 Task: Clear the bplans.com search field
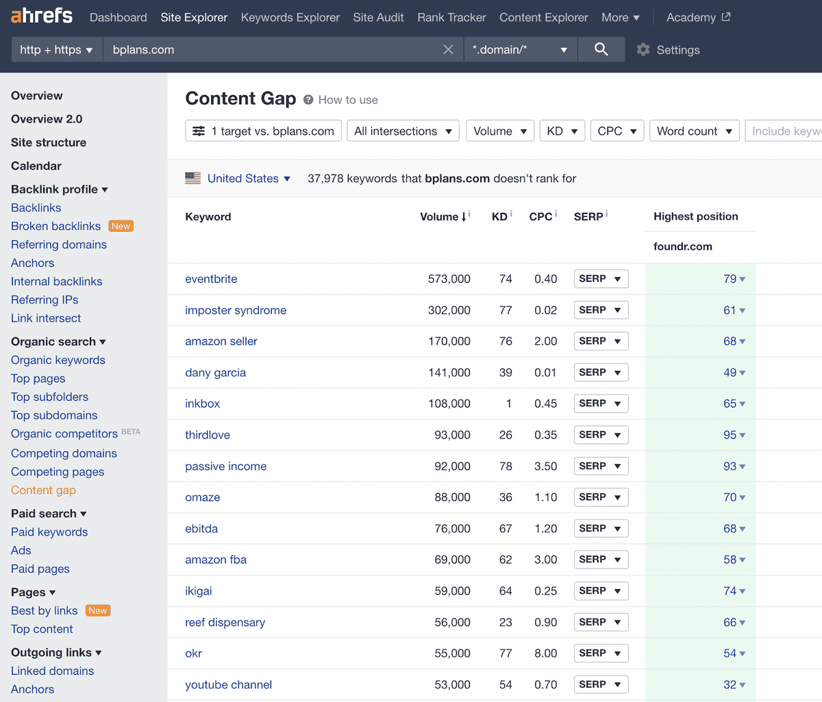448,49
